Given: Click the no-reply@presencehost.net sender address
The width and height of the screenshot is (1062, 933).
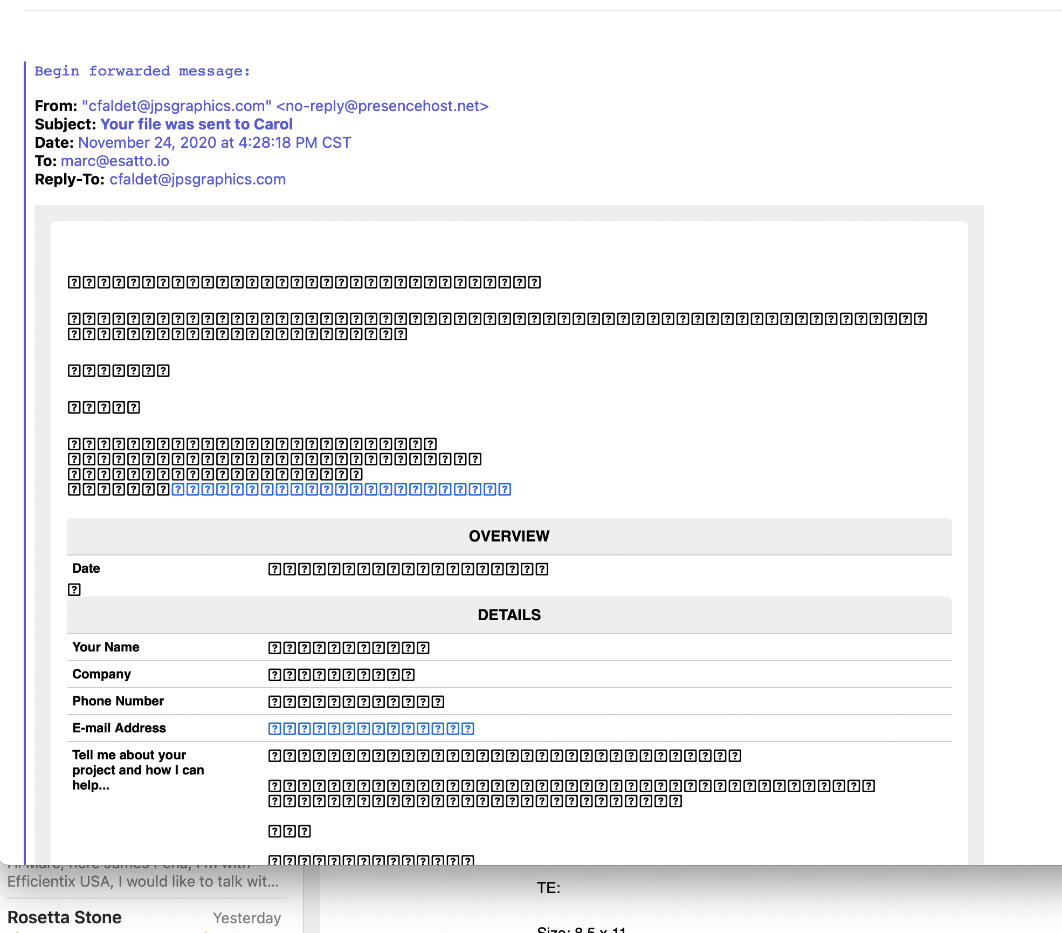Looking at the screenshot, I should [382, 106].
